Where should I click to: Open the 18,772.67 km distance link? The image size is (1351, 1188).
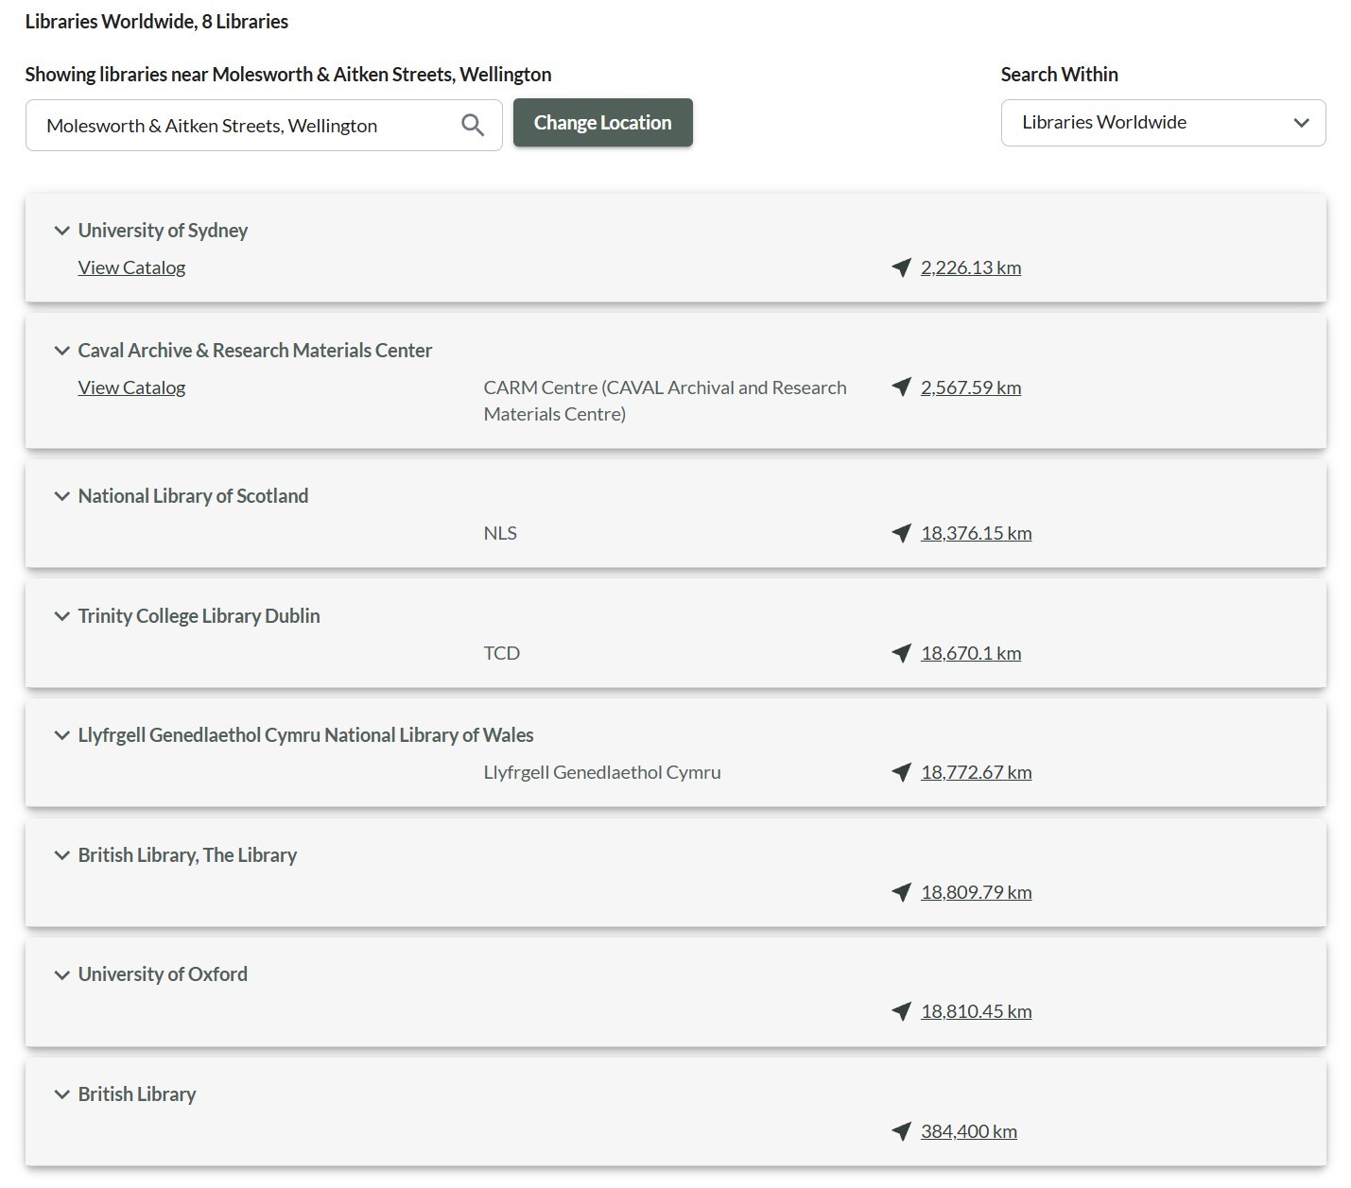977,772
